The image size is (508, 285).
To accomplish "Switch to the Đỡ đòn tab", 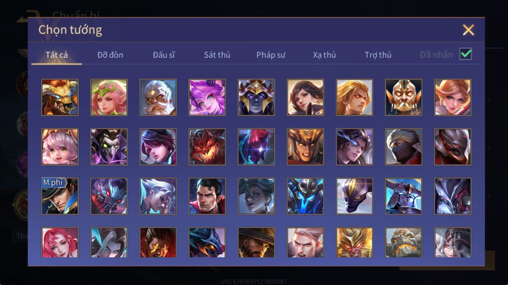I will click(x=110, y=55).
